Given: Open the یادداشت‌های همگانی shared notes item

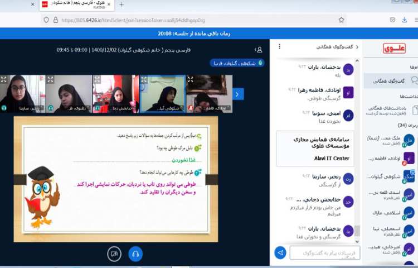Looking at the screenshot, I should pyautogui.click(x=391, y=110).
